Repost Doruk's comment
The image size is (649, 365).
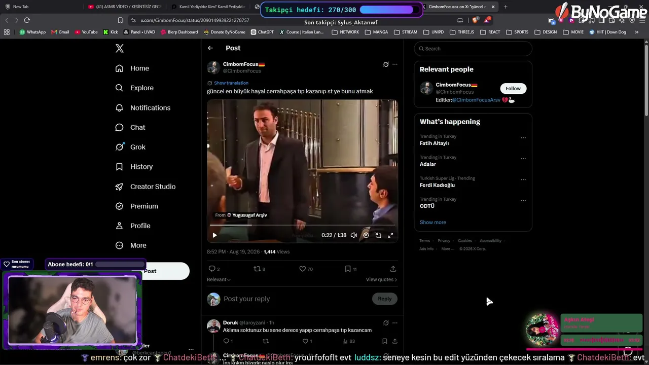(x=266, y=341)
